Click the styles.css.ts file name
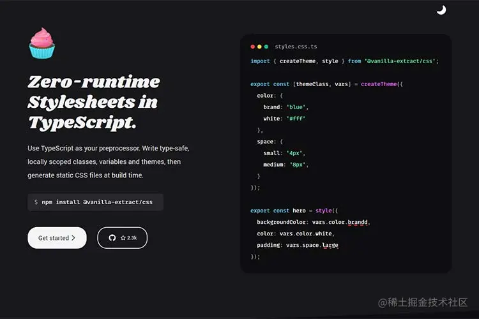The image size is (479, 319). click(296, 47)
